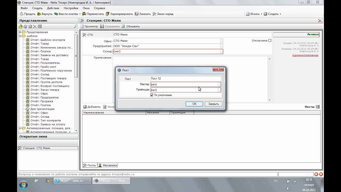Image resolution: width=341 pixels, height=192 pixels.
Task: Close the Станция: СТО Маяк tab with orange X
Action: click(320, 21)
